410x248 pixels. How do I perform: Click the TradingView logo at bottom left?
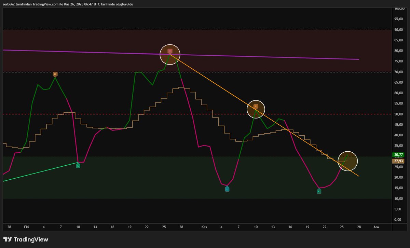(x=26, y=239)
